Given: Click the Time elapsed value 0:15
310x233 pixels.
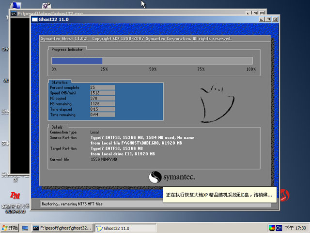Looking at the screenshot, I should [x=102, y=109].
